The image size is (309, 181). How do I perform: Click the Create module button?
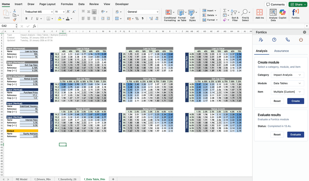pyautogui.click(x=295, y=101)
